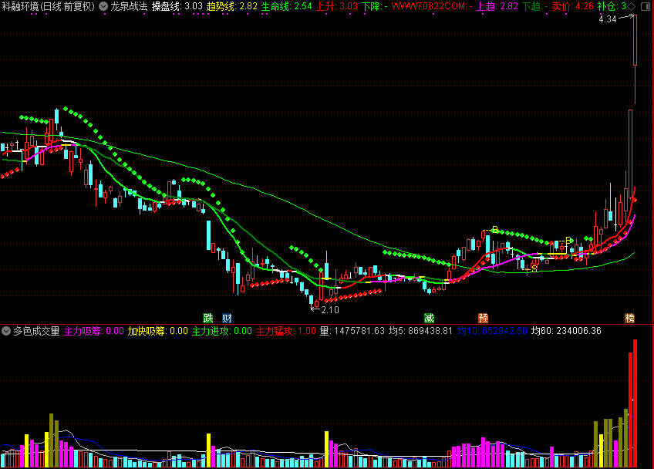
Task: Select the 均60: 234006.36 value
Action: click(x=566, y=331)
